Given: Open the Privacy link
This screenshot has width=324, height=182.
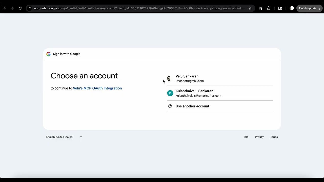Looking at the screenshot, I should pyautogui.click(x=259, y=137).
